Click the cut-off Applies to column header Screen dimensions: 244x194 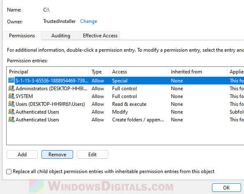pos(236,72)
